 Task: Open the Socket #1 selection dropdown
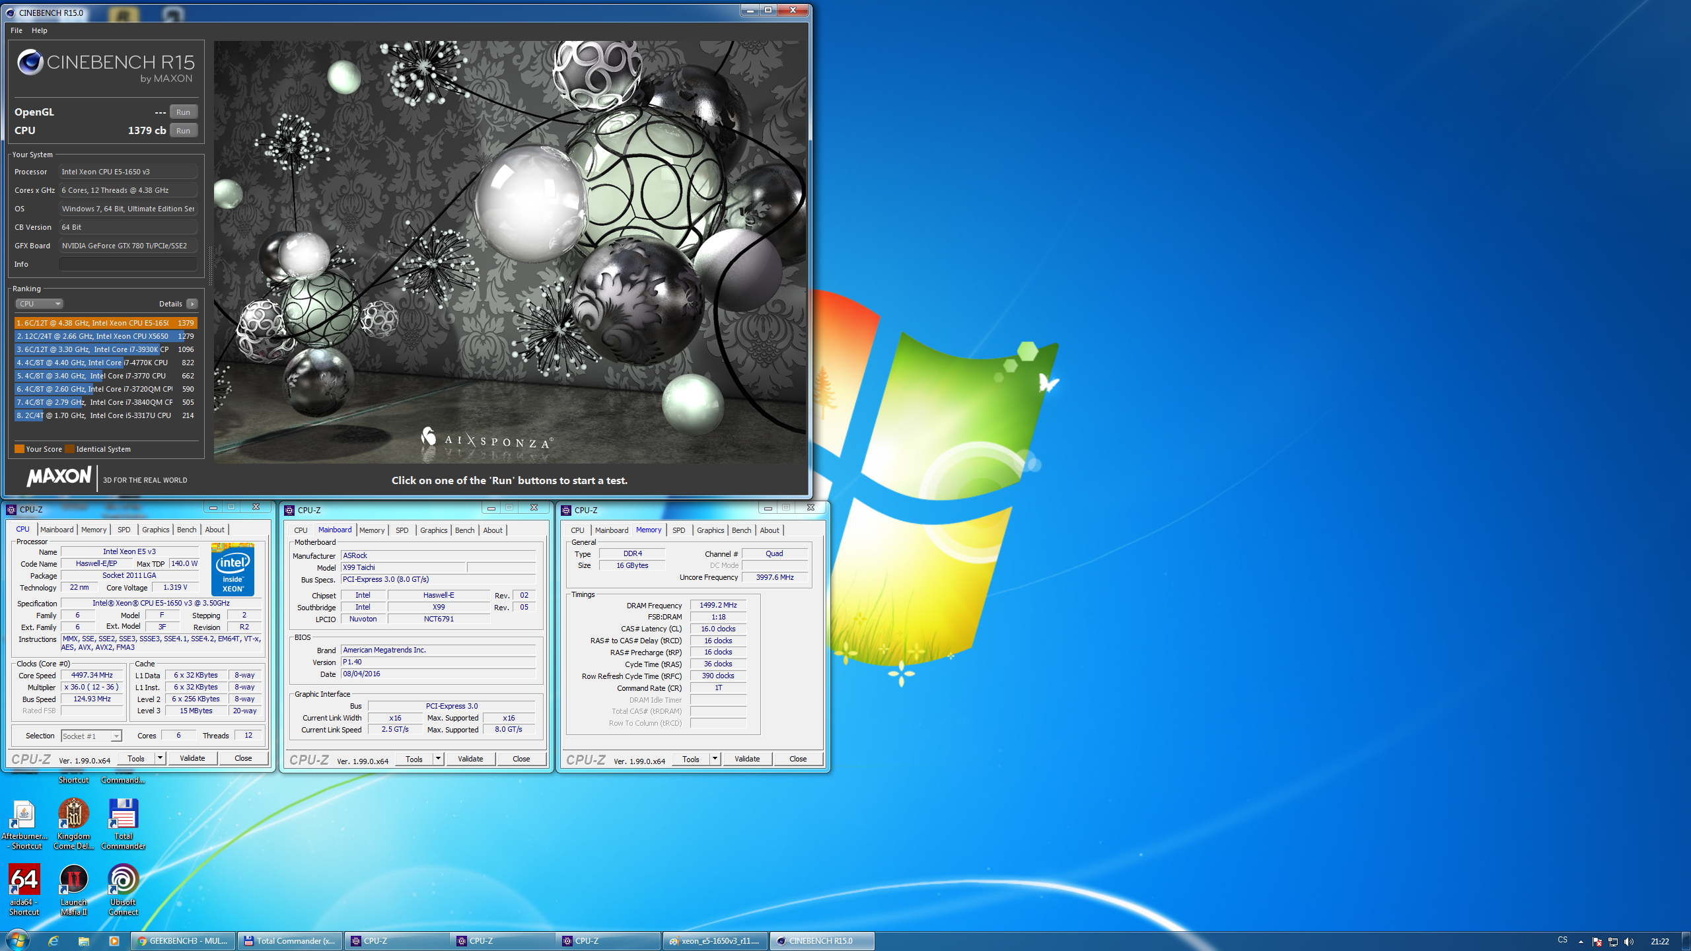tap(91, 736)
